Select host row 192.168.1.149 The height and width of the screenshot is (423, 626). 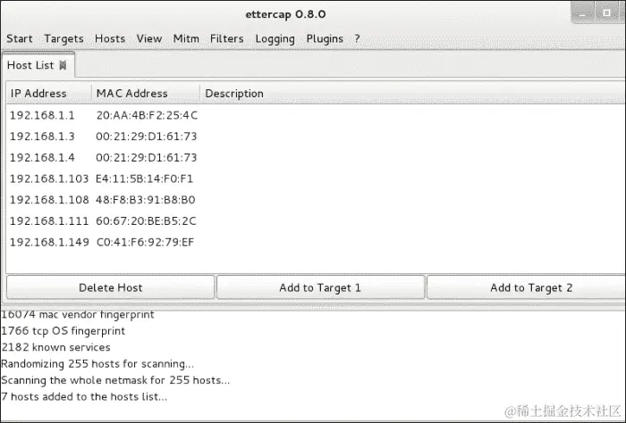(316, 242)
